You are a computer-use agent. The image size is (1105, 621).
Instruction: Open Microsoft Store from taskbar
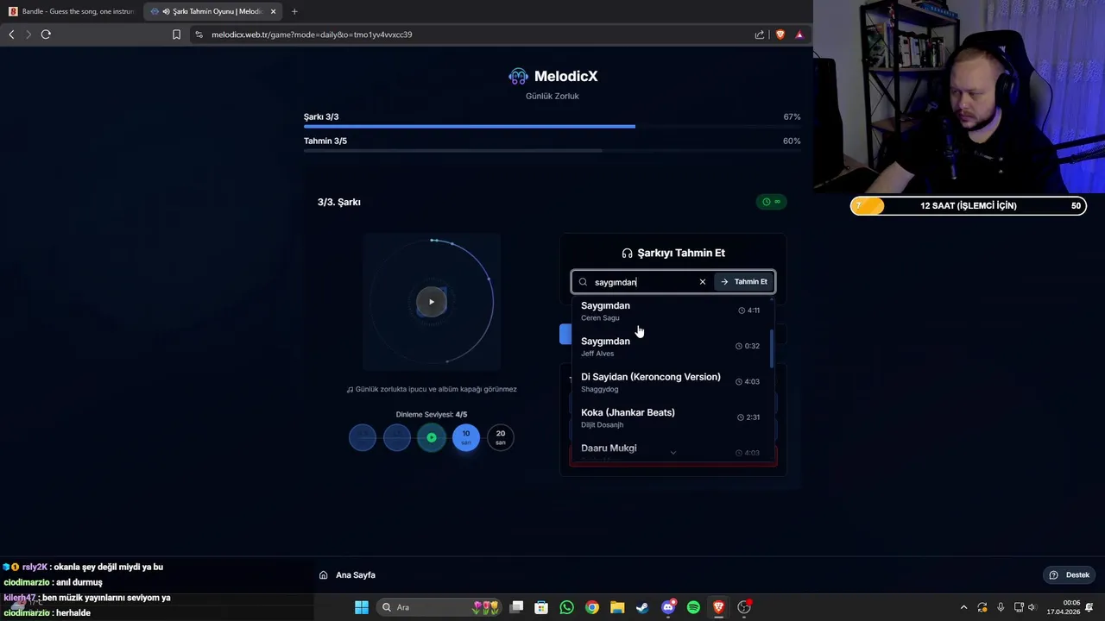click(x=541, y=607)
